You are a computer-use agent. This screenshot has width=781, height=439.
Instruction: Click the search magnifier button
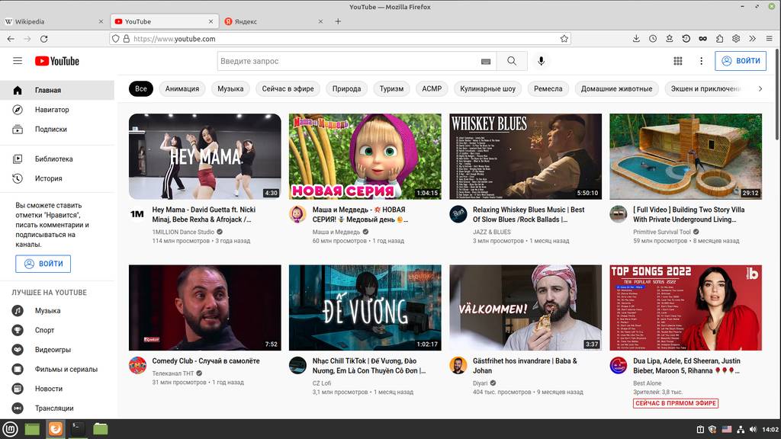point(512,61)
